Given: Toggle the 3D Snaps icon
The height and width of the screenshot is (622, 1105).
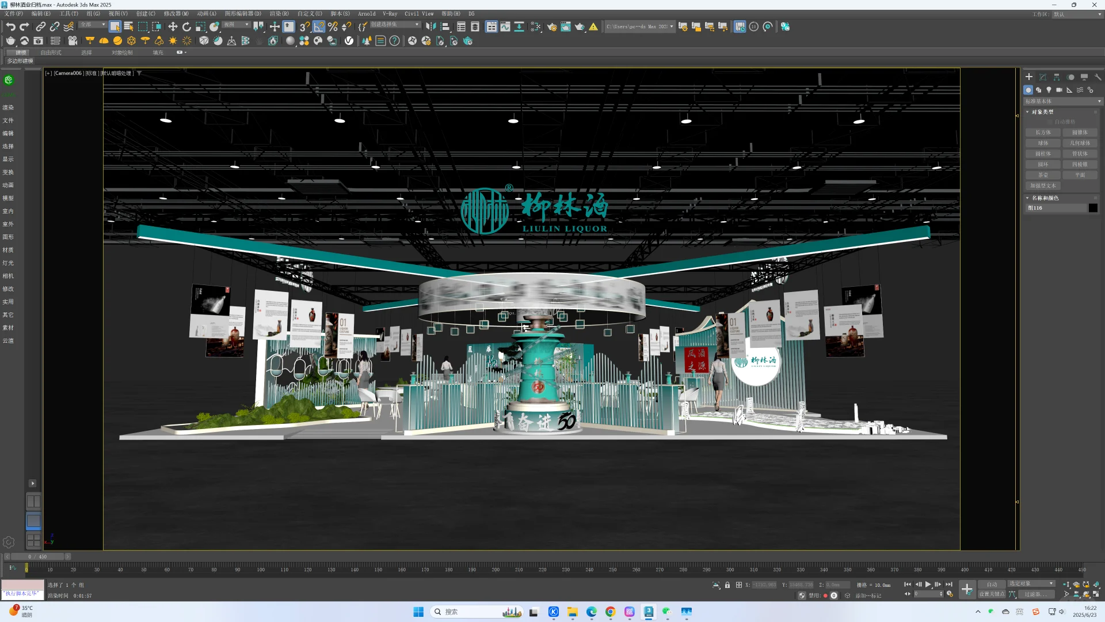Looking at the screenshot, I should point(304,26).
